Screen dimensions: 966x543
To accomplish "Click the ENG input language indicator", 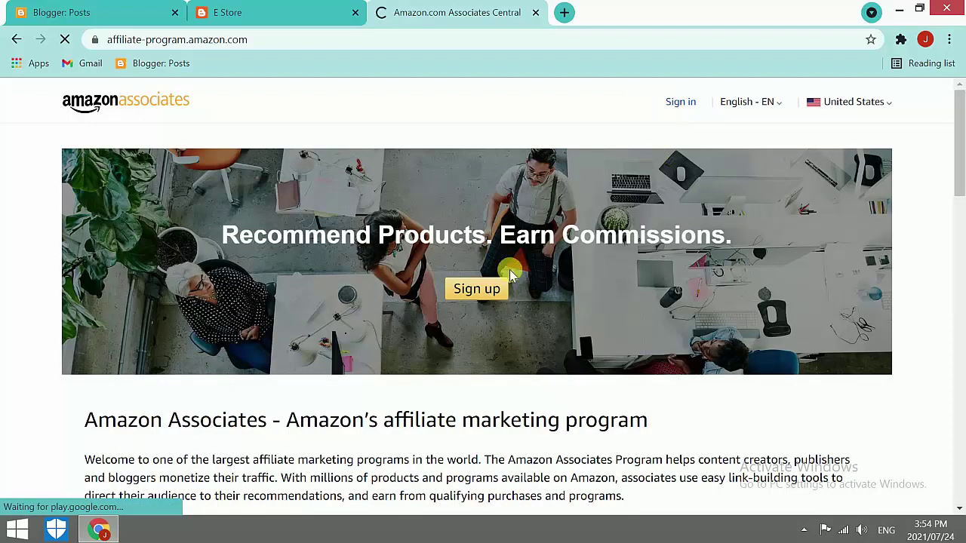I will pos(886,530).
